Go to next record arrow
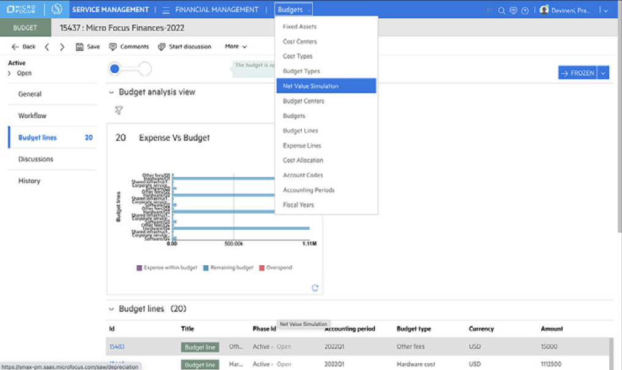This screenshot has height=370, width=622. [x=62, y=47]
